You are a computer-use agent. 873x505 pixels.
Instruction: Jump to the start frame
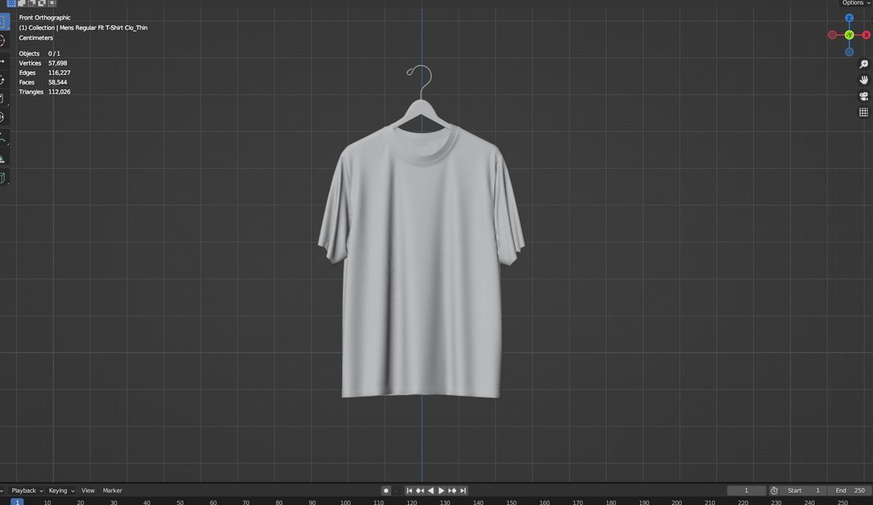point(410,490)
